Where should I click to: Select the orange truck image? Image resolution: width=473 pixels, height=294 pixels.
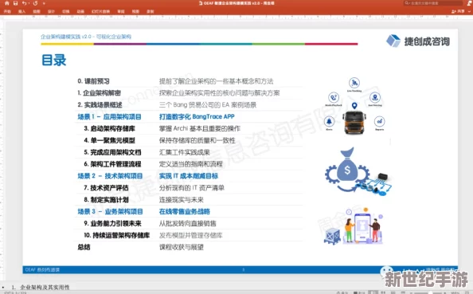coord(354,122)
